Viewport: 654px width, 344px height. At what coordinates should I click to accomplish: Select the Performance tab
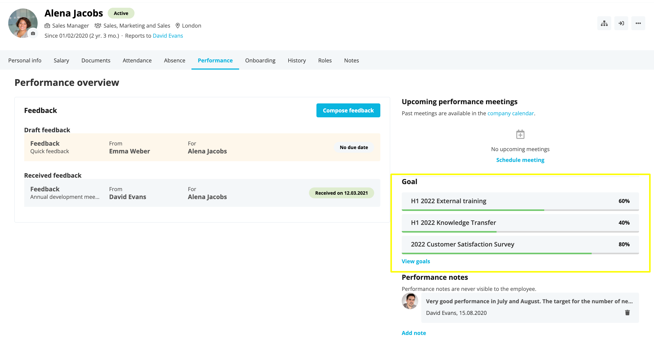pyautogui.click(x=215, y=60)
